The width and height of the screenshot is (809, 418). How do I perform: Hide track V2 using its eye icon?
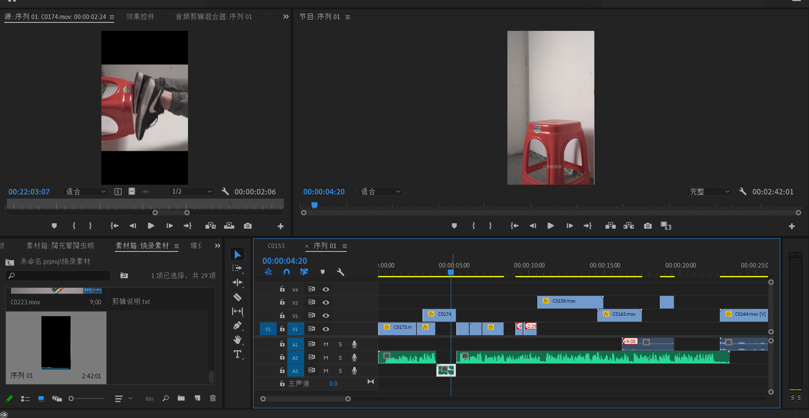pyautogui.click(x=326, y=316)
